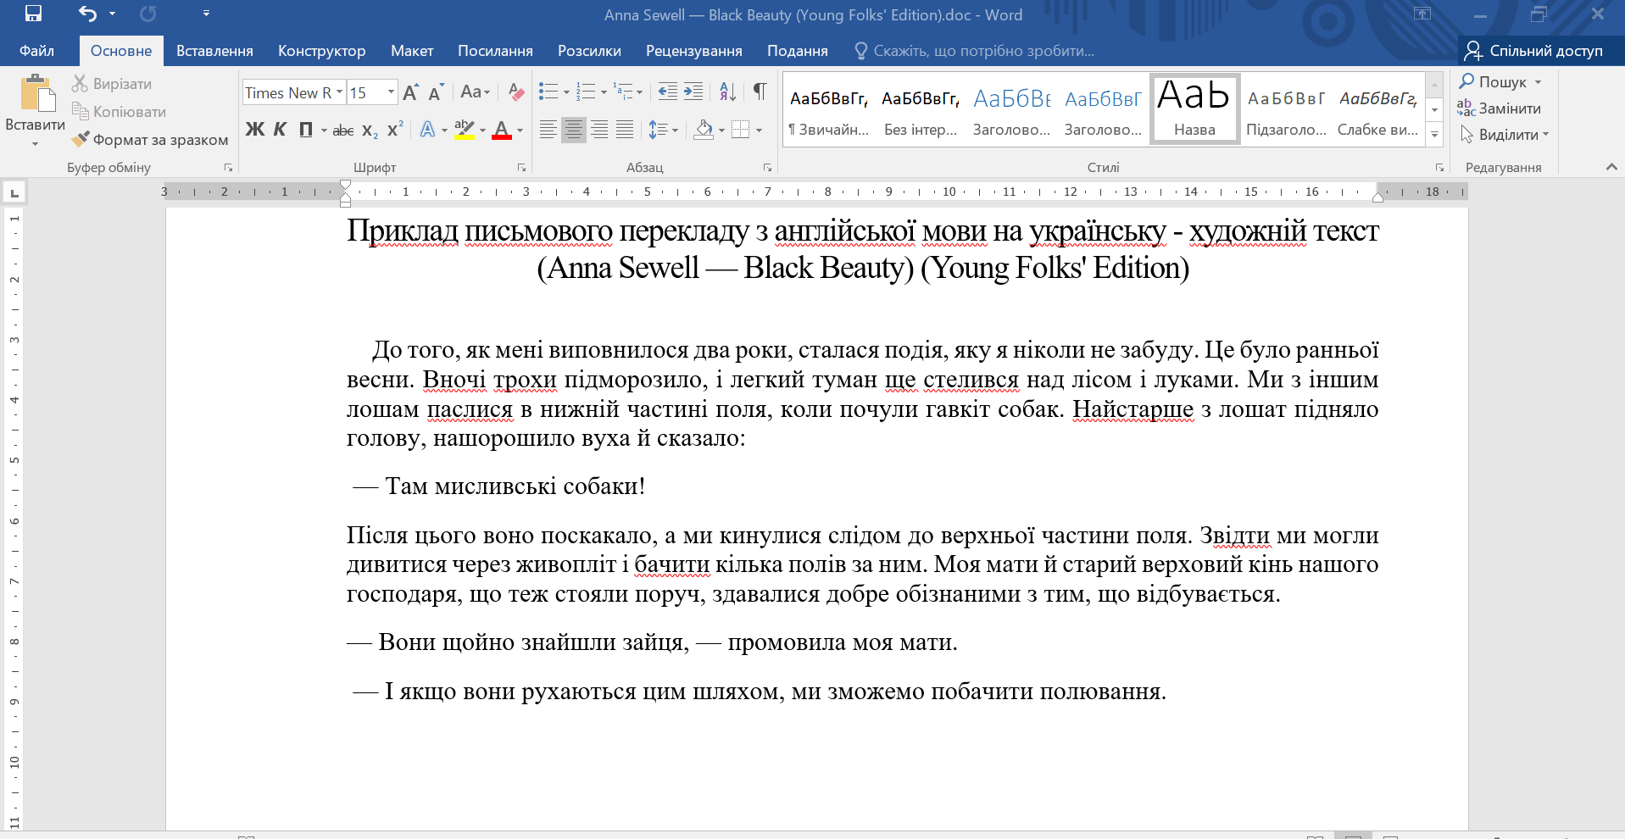The height and width of the screenshot is (839, 1625).
Task: Toggle strikethrough formatting (abc)
Action: 343,130
